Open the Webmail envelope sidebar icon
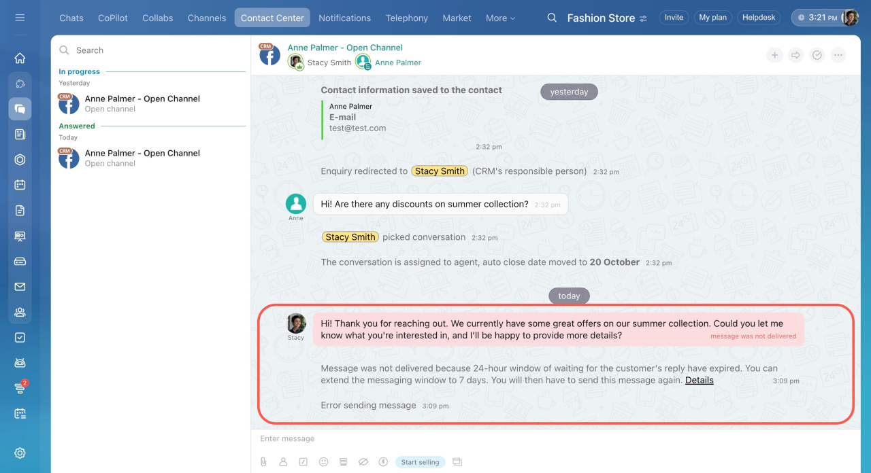The image size is (871, 473). (x=20, y=287)
